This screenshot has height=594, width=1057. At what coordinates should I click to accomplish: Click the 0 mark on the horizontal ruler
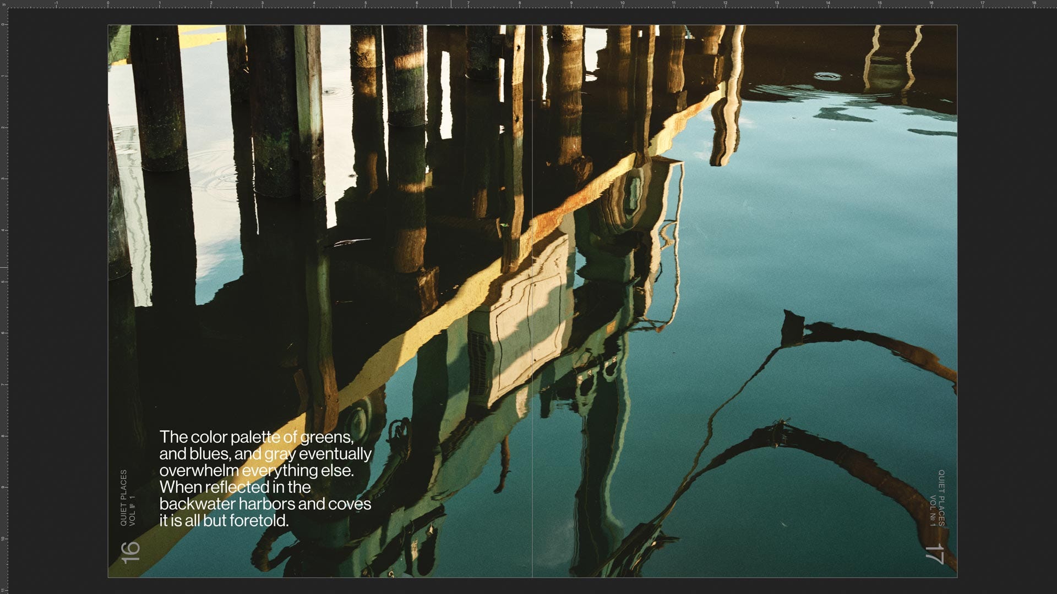[108, 4]
